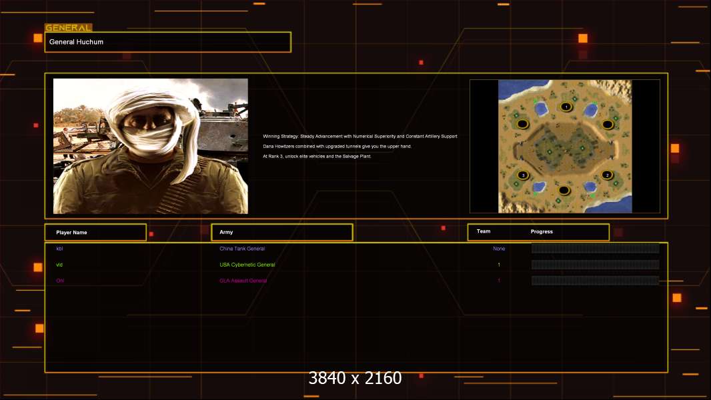Select empty start marker at map's bottom center
The image size is (711, 400).
pyautogui.click(x=564, y=190)
